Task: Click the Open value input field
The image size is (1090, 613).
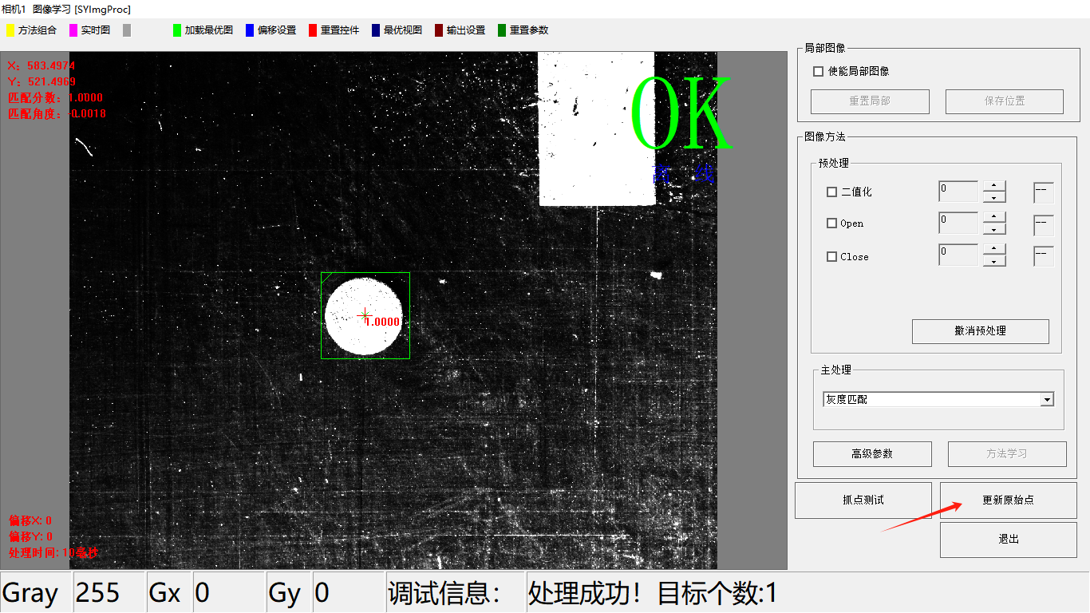Action: coord(958,223)
